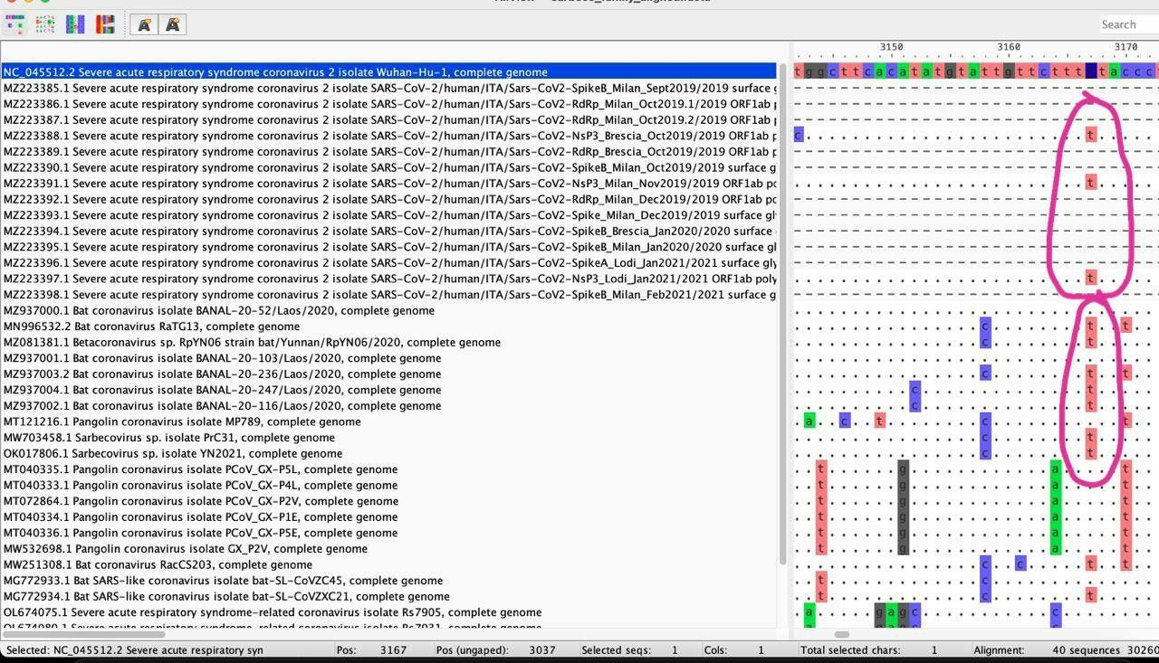Select sequence MZ937000.1 BANAL-20-52
This screenshot has height=663, width=1159.
[388, 310]
